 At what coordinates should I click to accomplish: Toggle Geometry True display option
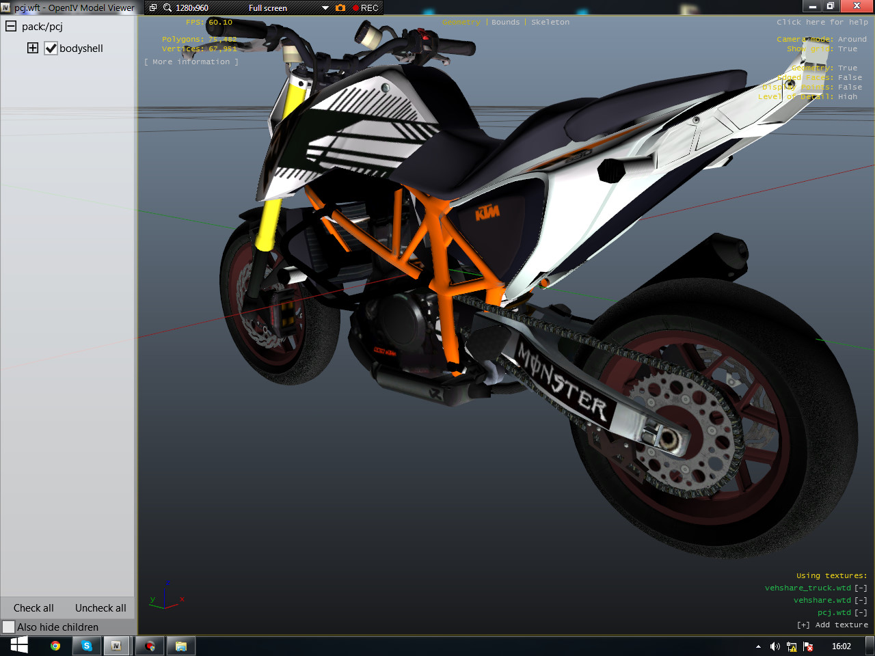pyautogui.click(x=848, y=68)
